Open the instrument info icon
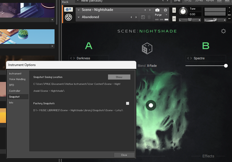This screenshot has height=162, width=232. point(165,10)
